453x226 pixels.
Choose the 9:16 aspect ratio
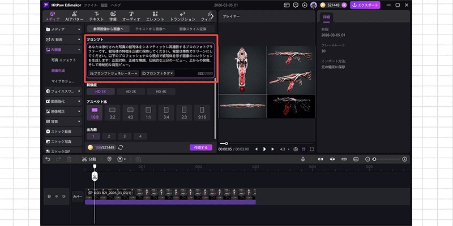click(202, 112)
